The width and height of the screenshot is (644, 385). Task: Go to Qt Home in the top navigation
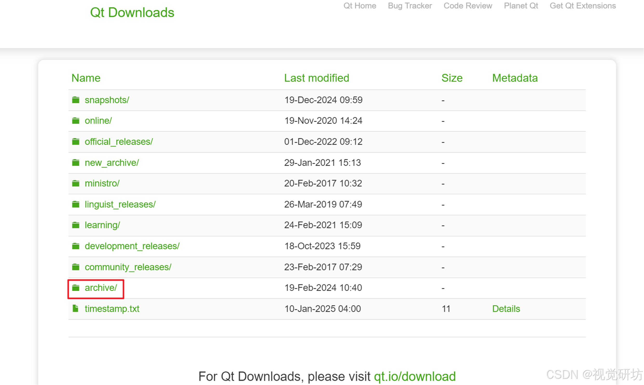point(360,6)
